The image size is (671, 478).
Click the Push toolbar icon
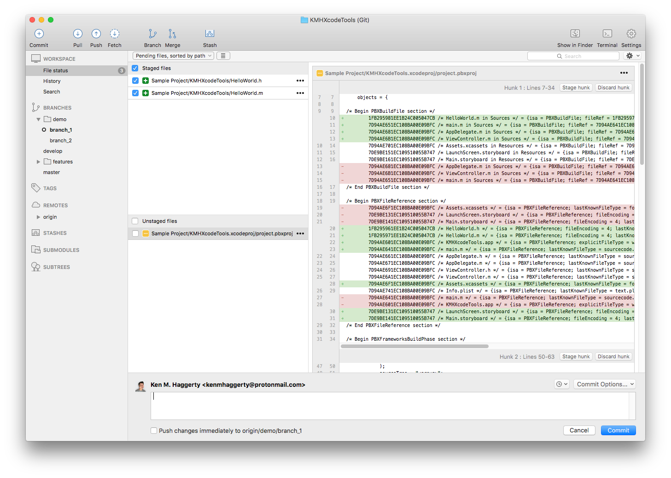click(x=96, y=34)
